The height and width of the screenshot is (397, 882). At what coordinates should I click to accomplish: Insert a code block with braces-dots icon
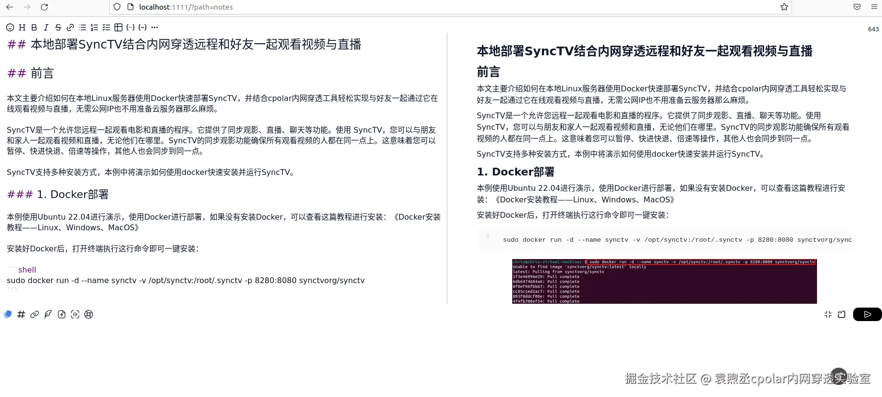click(130, 27)
